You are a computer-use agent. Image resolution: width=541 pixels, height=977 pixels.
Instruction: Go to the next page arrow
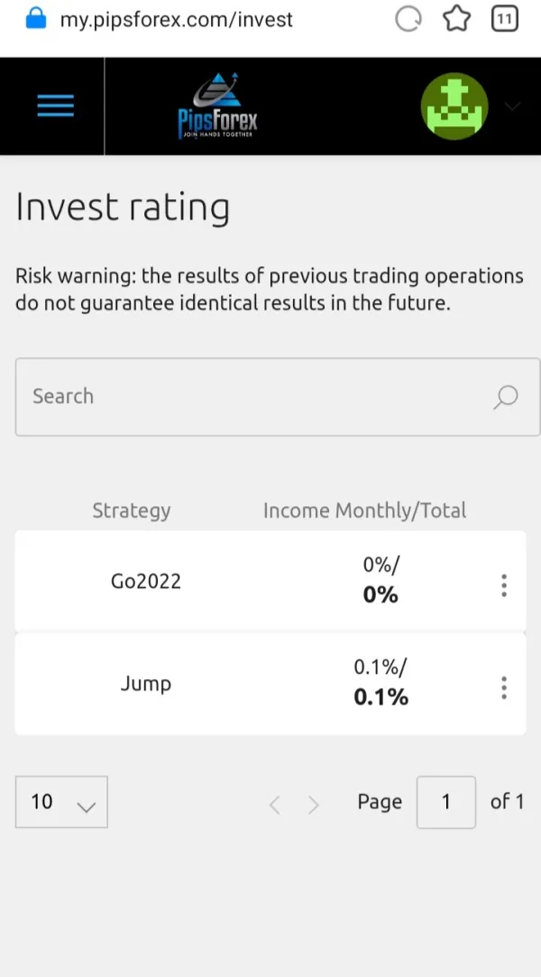pyautogui.click(x=314, y=805)
